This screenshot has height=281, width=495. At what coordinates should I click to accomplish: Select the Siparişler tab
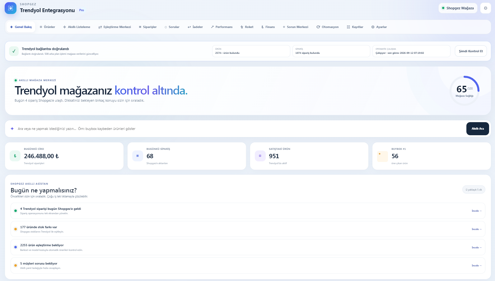[147, 27]
